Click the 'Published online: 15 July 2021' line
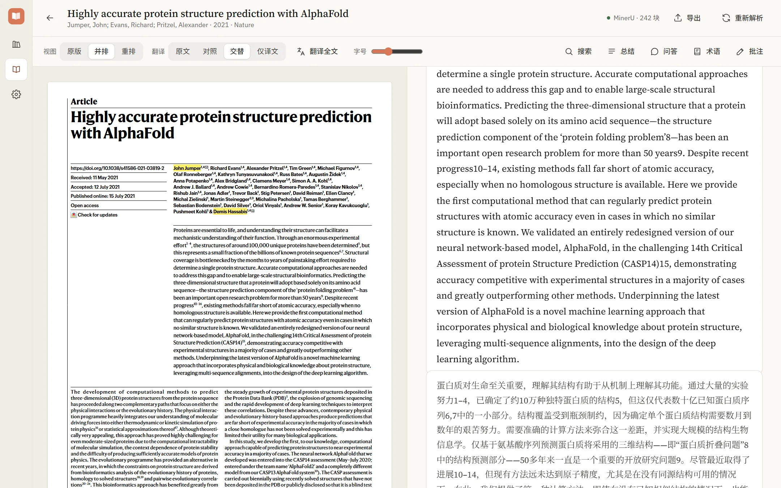 pos(103,196)
